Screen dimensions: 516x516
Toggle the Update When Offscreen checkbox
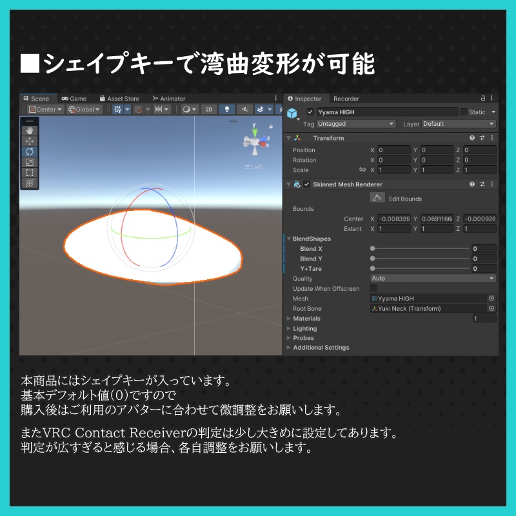(373, 289)
